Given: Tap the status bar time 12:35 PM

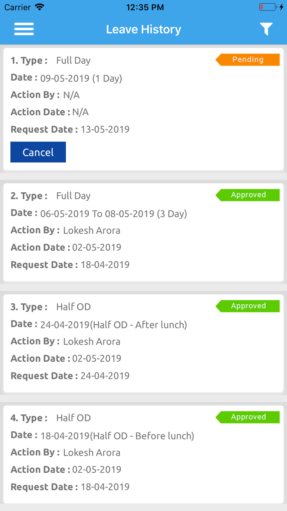Looking at the screenshot, I should [x=145, y=7].
